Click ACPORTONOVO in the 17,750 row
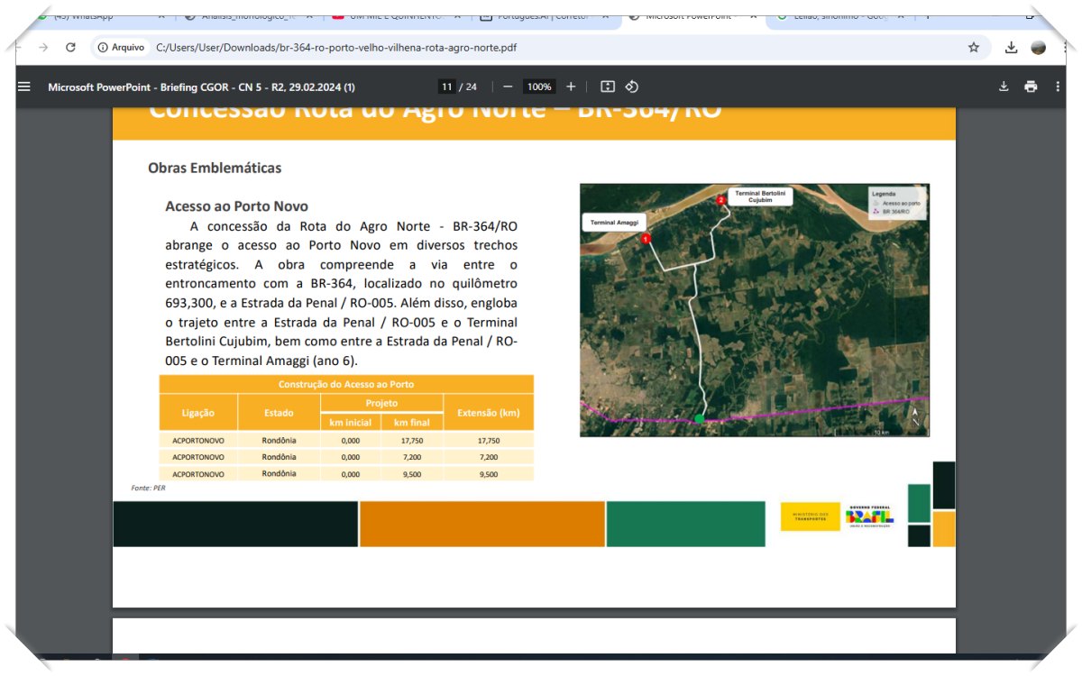 click(x=198, y=441)
